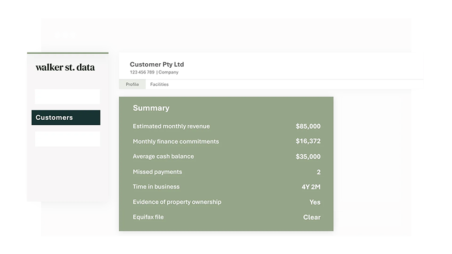Select the Clear Equifax status value
The width and height of the screenshot is (452, 254).
pyautogui.click(x=311, y=217)
